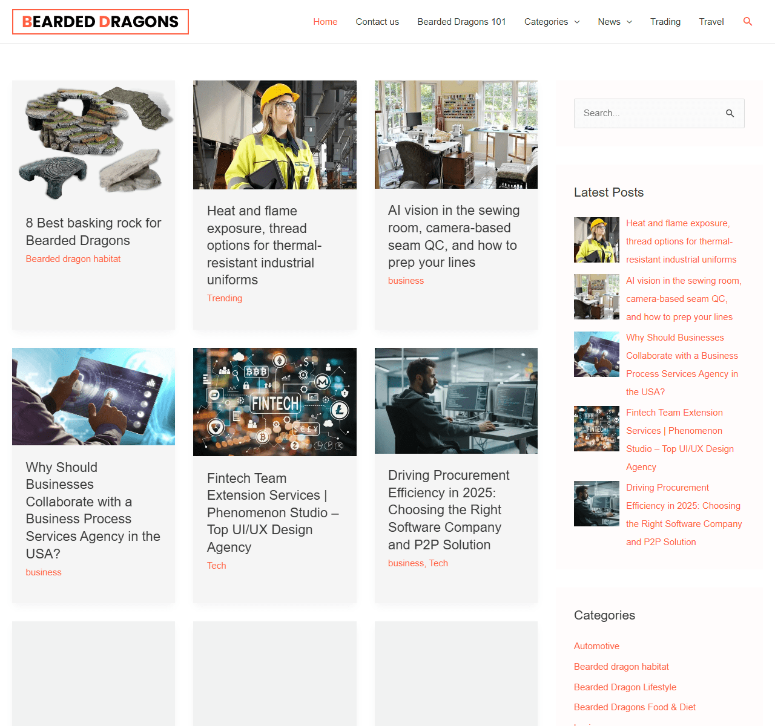Click the yellow helmet worker thumbnail in Latest Posts

tap(596, 240)
